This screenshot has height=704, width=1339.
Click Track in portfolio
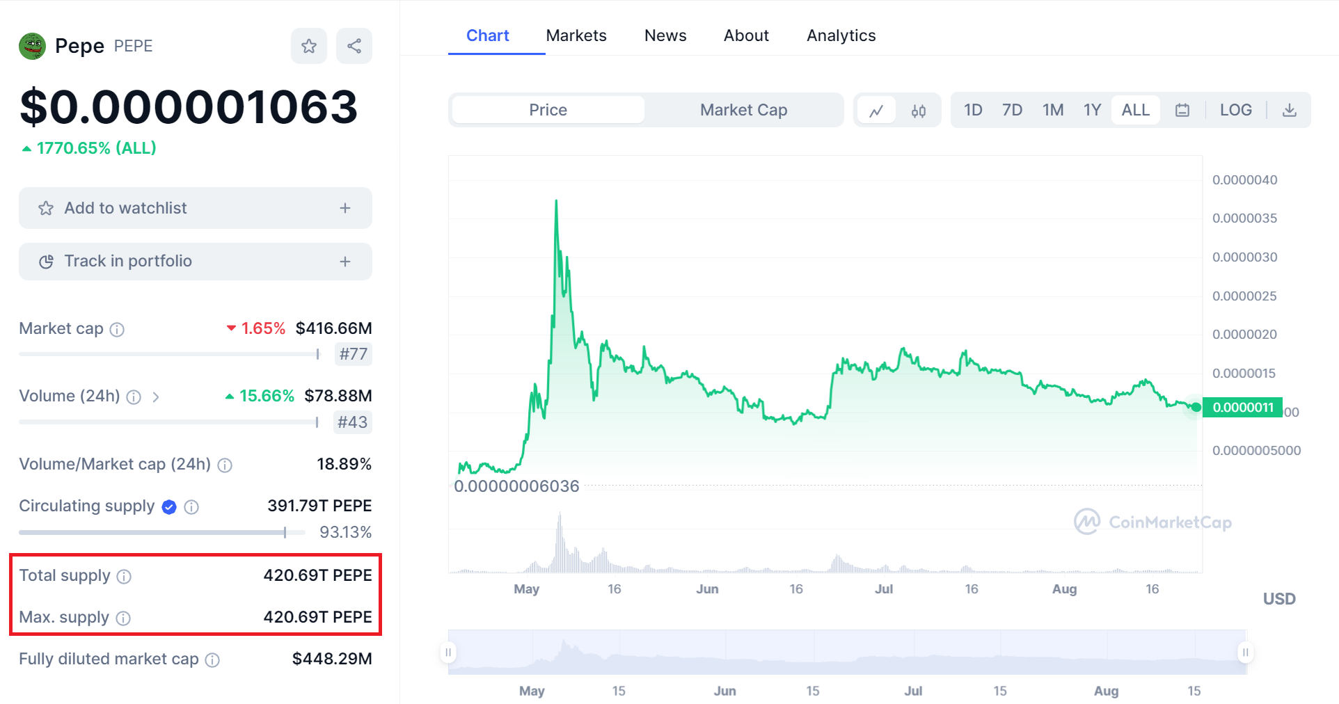click(x=195, y=261)
